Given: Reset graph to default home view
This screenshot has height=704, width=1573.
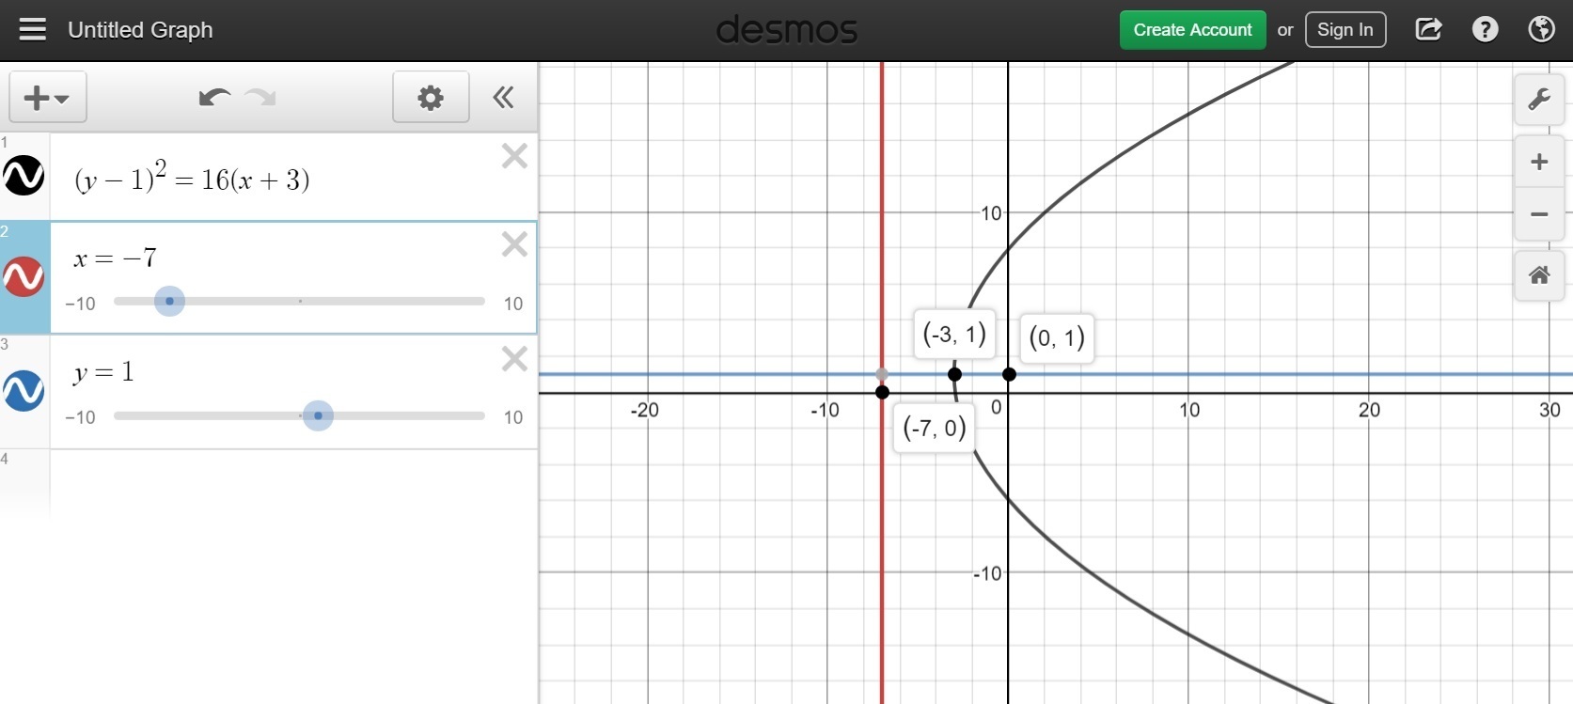Looking at the screenshot, I should coord(1539,275).
